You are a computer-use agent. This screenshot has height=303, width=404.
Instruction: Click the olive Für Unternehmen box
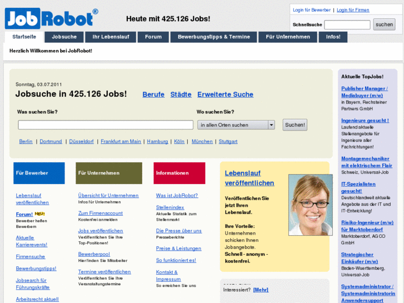(109, 173)
